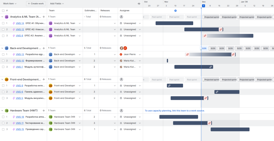Click the red link icon on VMS-5 bar
The width and height of the screenshot is (274, 141).
(206, 98)
